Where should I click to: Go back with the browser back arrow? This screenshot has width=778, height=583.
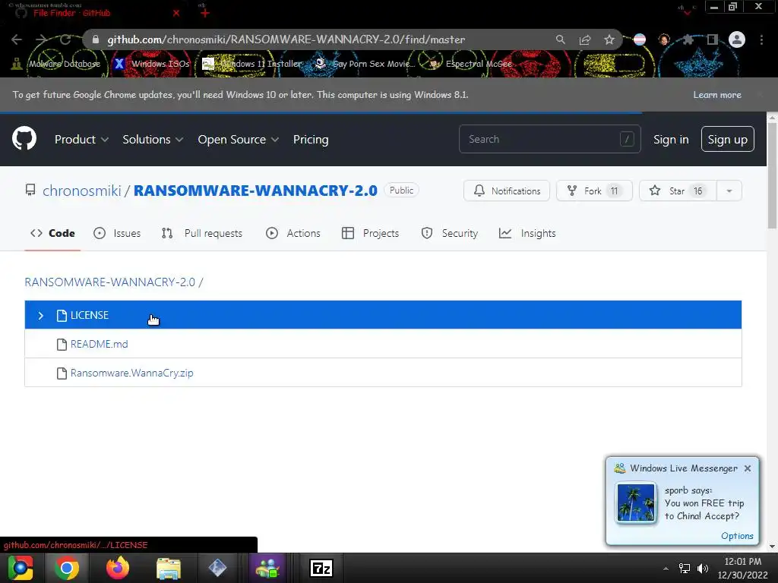17,39
